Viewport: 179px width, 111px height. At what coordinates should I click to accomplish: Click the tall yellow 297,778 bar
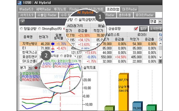pos(124,92)
